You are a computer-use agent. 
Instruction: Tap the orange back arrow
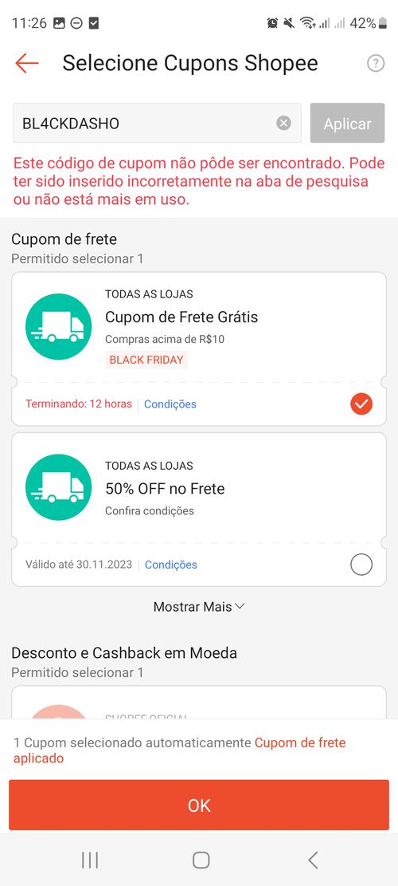click(x=26, y=63)
